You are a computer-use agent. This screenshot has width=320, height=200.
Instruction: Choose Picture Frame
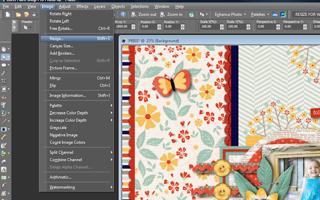(77, 68)
